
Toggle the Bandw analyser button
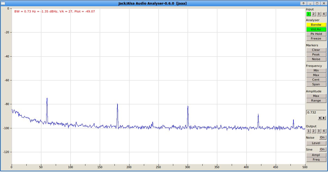point(316,25)
